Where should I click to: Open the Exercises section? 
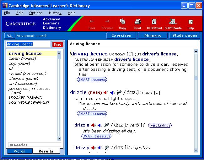click(x=121, y=35)
